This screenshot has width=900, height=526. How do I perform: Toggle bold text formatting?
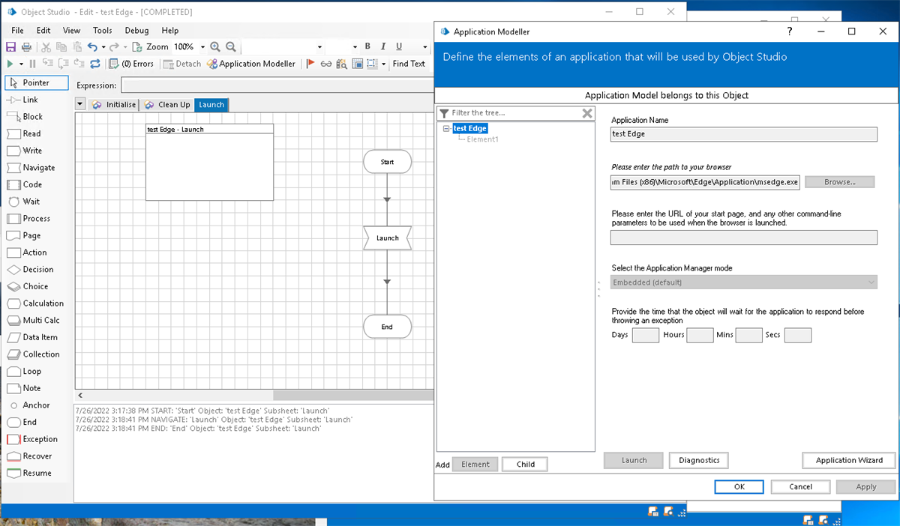pos(367,47)
